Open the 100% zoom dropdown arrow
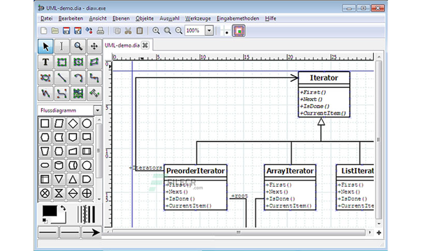 click(x=209, y=31)
